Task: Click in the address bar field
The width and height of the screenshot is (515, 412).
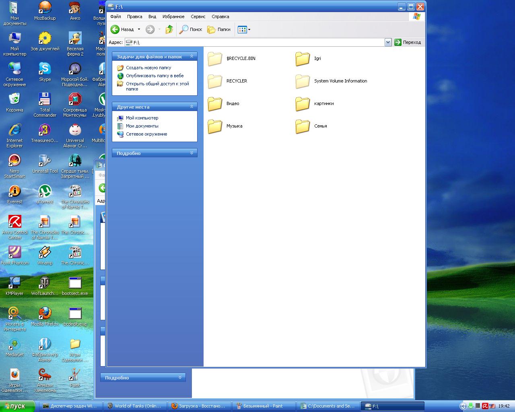Action: [x=257, y=42]
